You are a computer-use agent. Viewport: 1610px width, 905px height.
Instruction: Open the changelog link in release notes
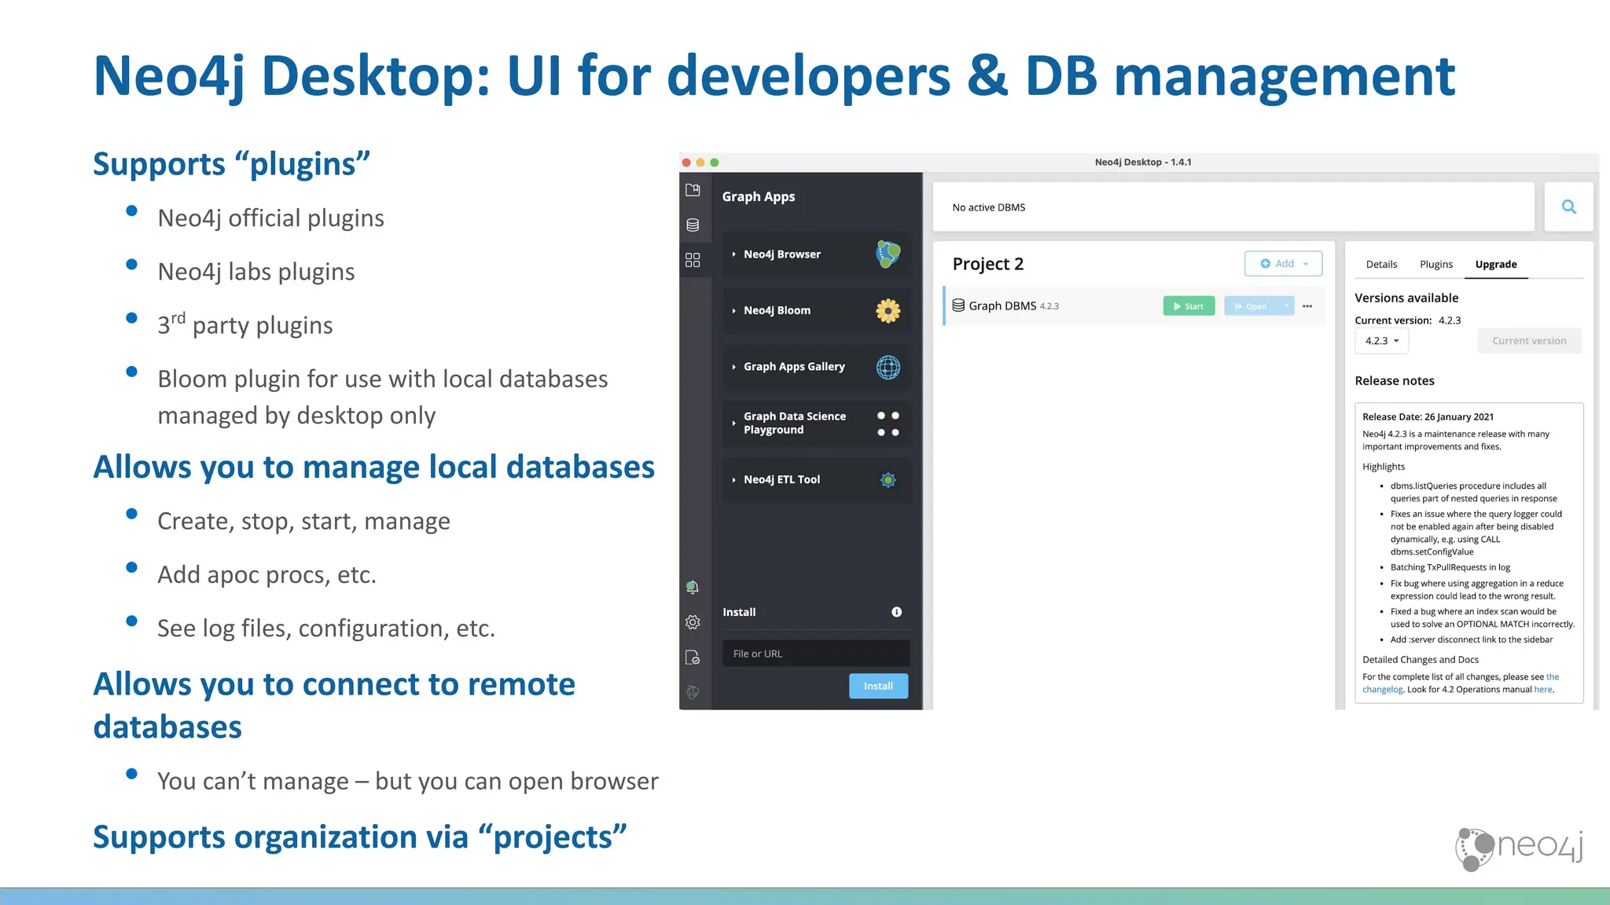1383,690
